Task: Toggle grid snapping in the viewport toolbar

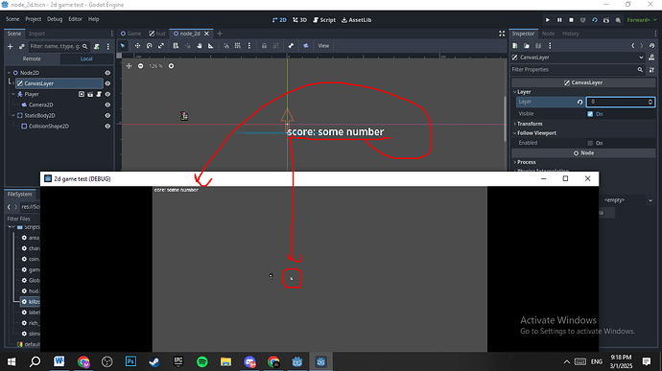Action: pos(238,46)
